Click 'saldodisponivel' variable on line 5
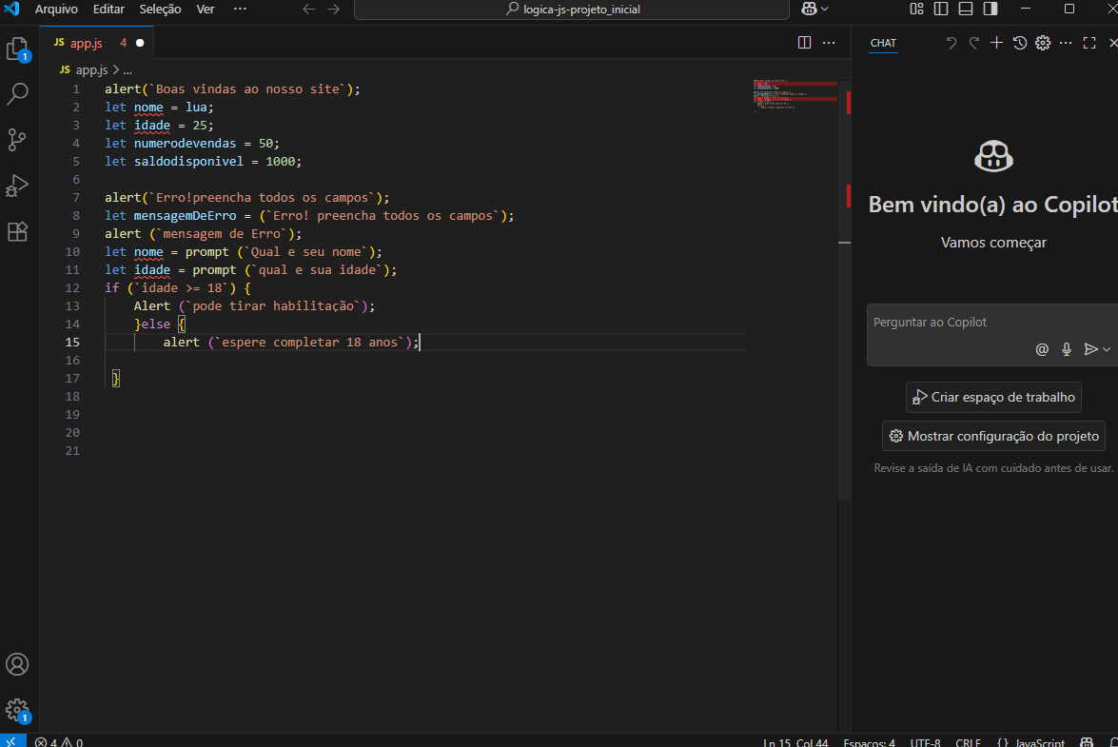This screenshot has width=1118, height=747. coord(188,162)
